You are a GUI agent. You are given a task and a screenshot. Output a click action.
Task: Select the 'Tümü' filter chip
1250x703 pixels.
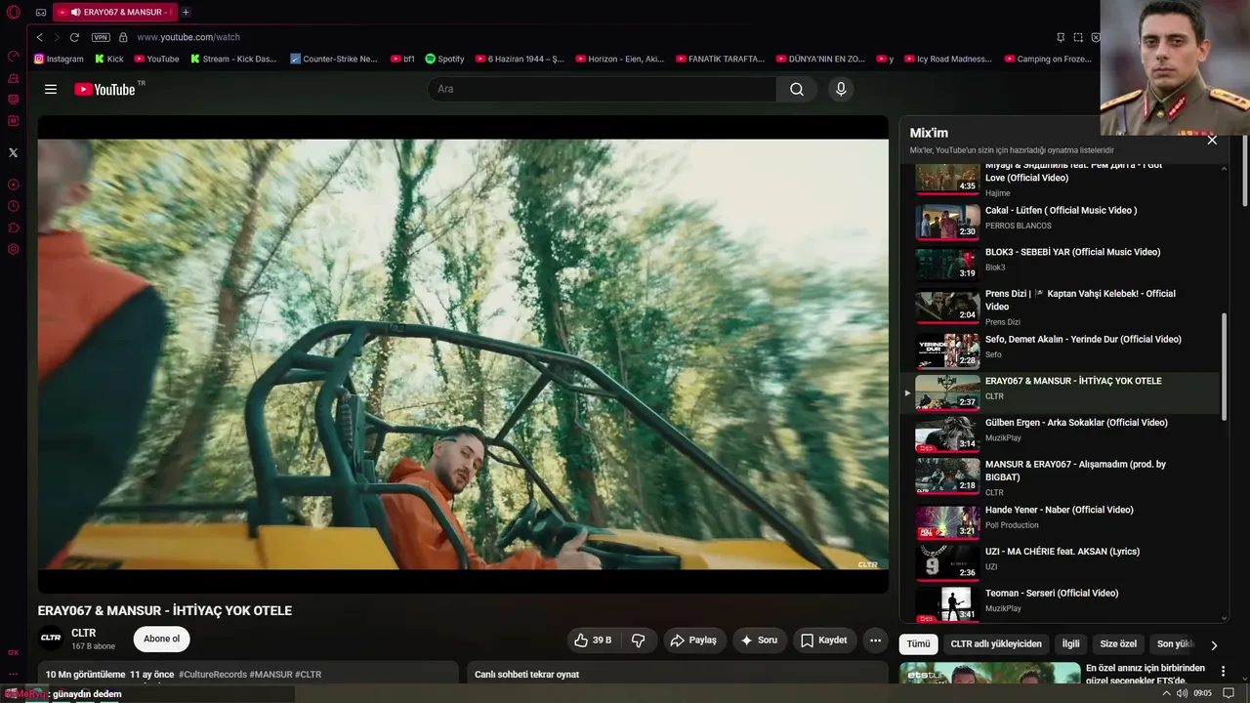(x=918, y=644)
